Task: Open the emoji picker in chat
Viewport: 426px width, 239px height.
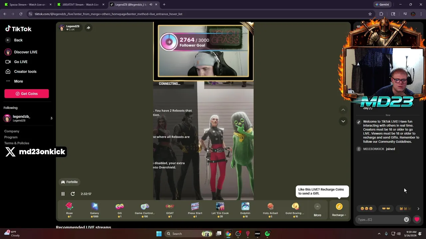Action: 406,219
